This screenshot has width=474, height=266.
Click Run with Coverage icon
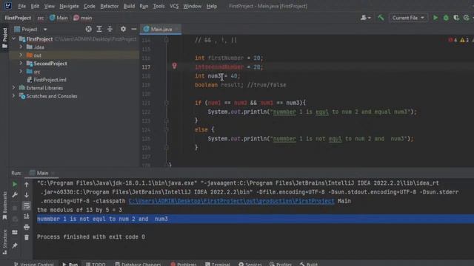point(456,18)
